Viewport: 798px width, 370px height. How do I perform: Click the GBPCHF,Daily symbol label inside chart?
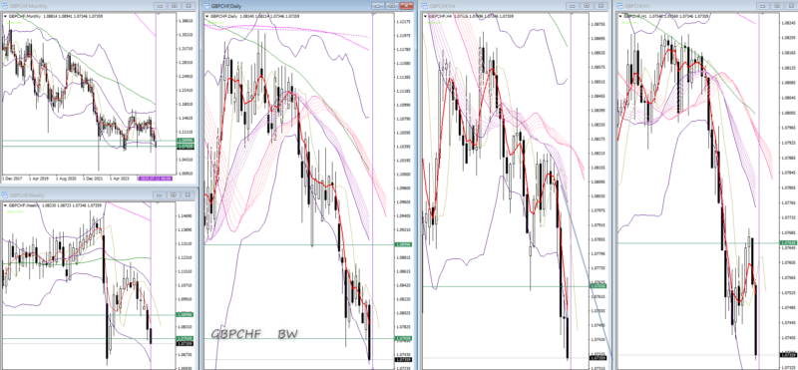point(222,16)
